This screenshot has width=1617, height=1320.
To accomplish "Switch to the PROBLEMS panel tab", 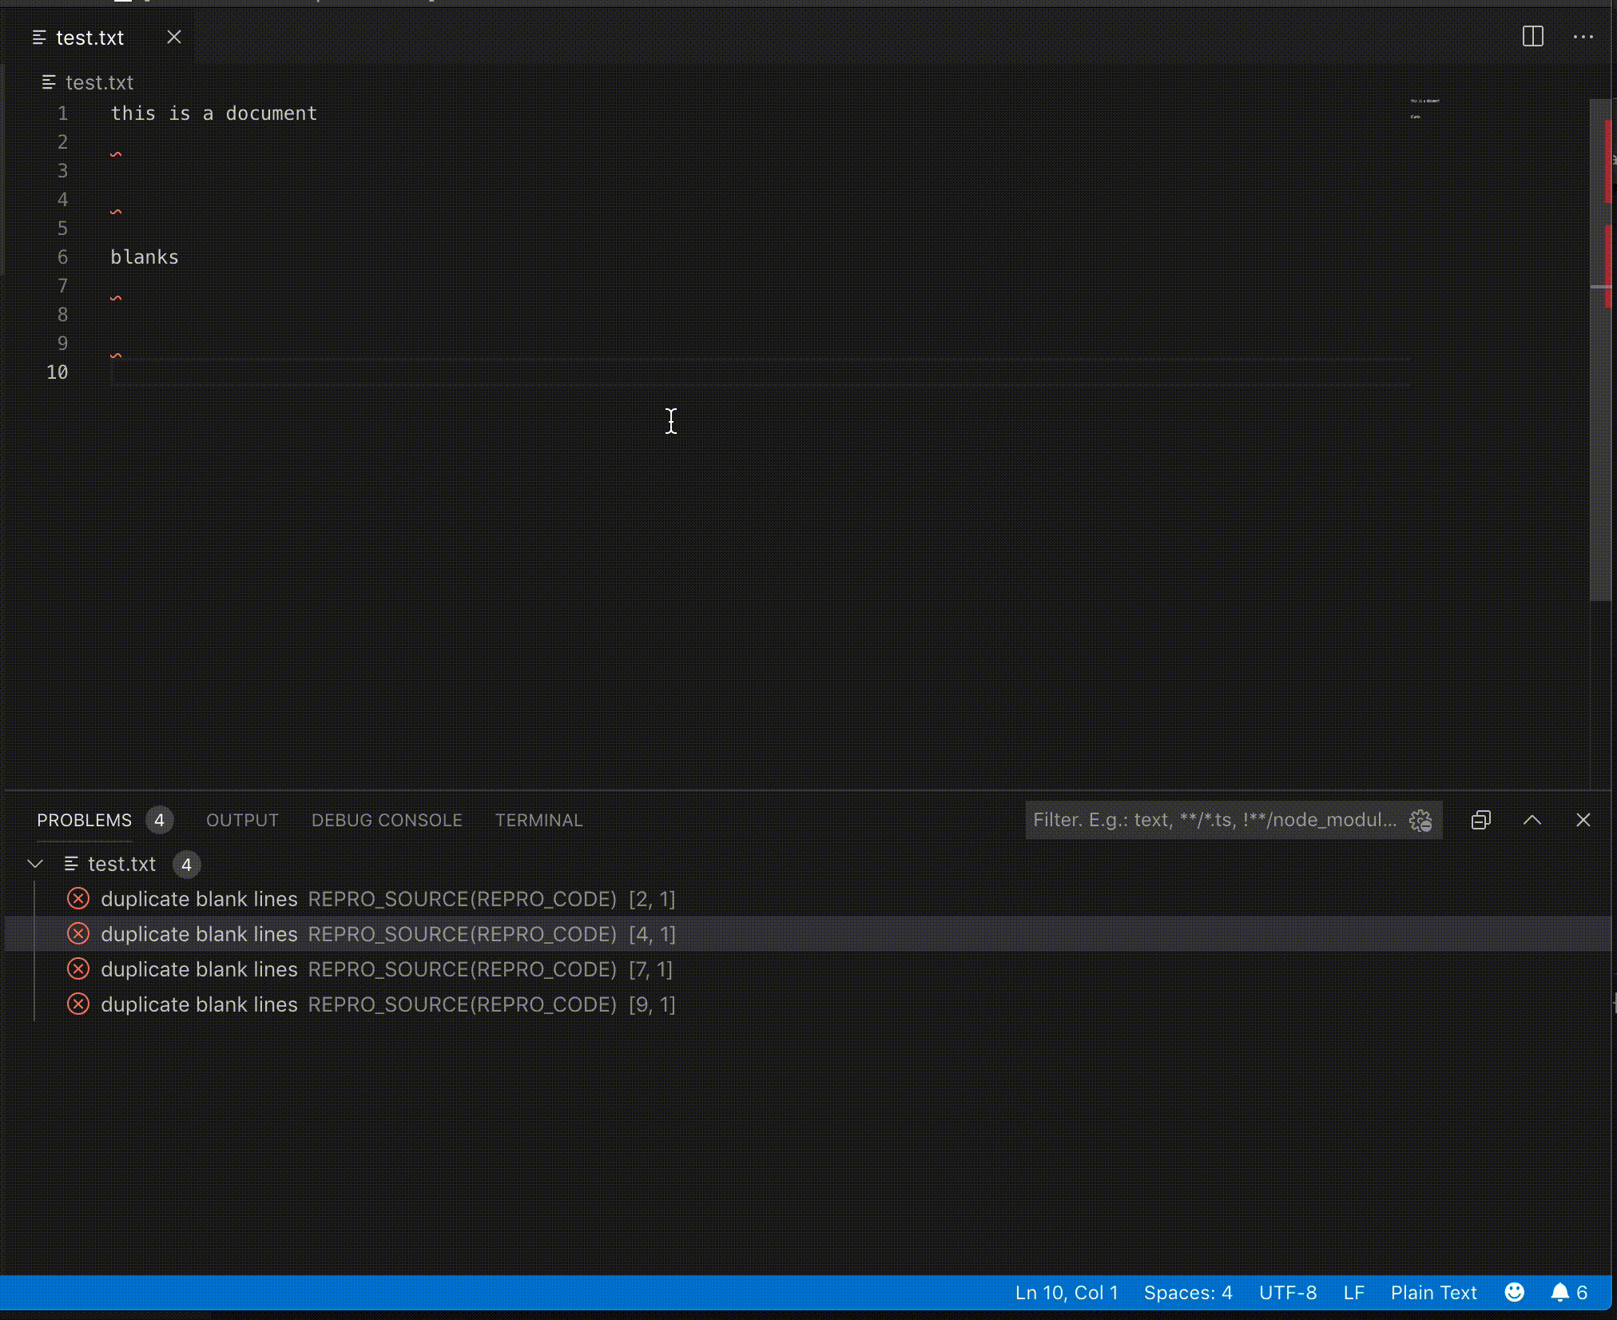I will [85, 821].
